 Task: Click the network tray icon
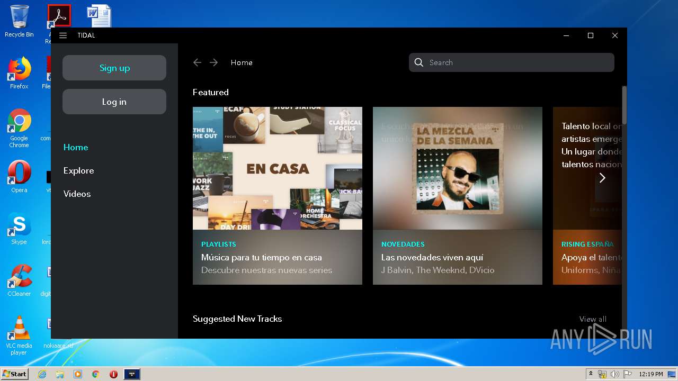click(x=602, y=374)
